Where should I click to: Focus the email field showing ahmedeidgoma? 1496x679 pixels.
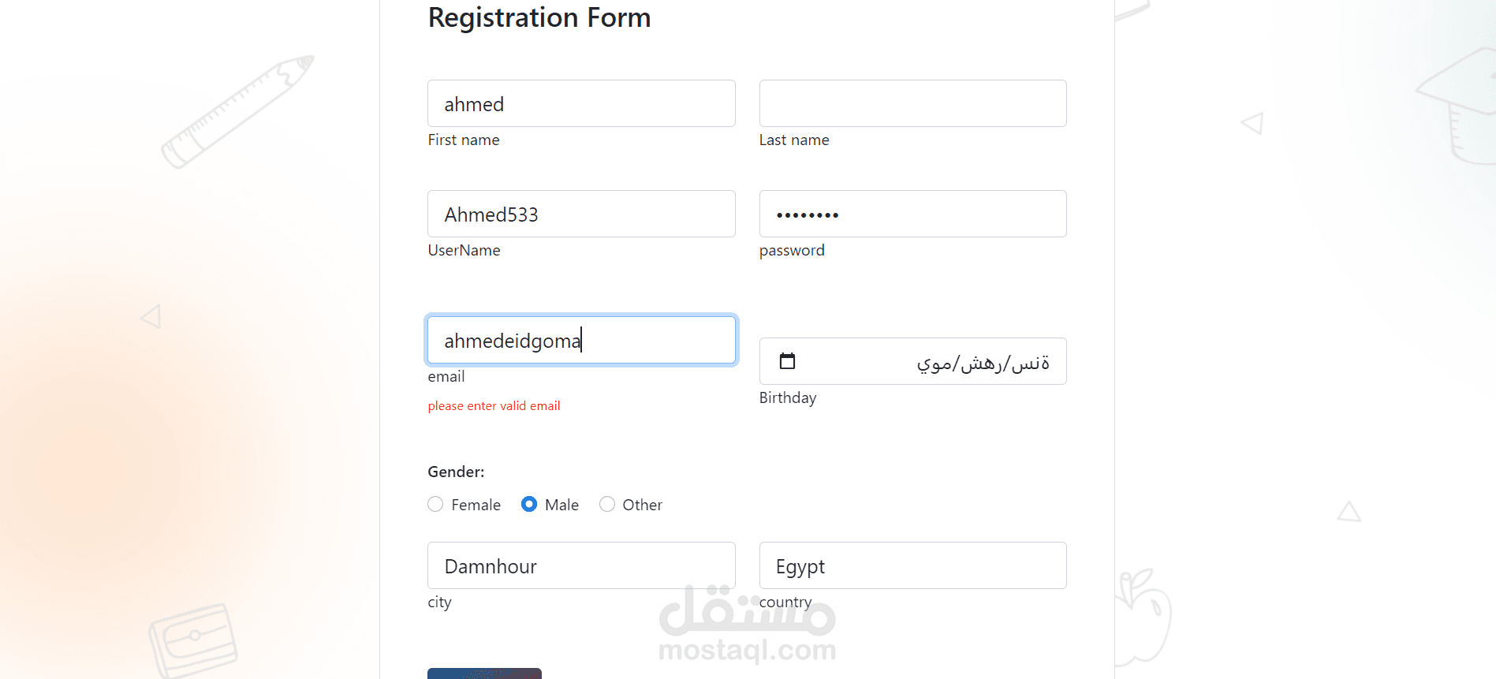click(x=581, y=340)
